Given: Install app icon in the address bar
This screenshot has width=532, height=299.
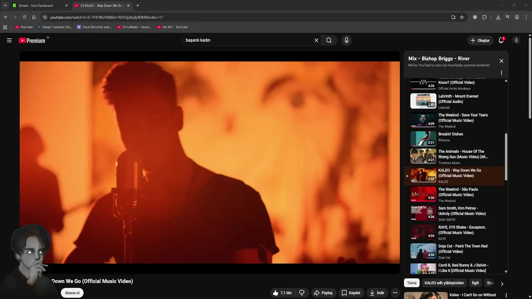Looking at the screenshot, I should [x=453, y=17].
